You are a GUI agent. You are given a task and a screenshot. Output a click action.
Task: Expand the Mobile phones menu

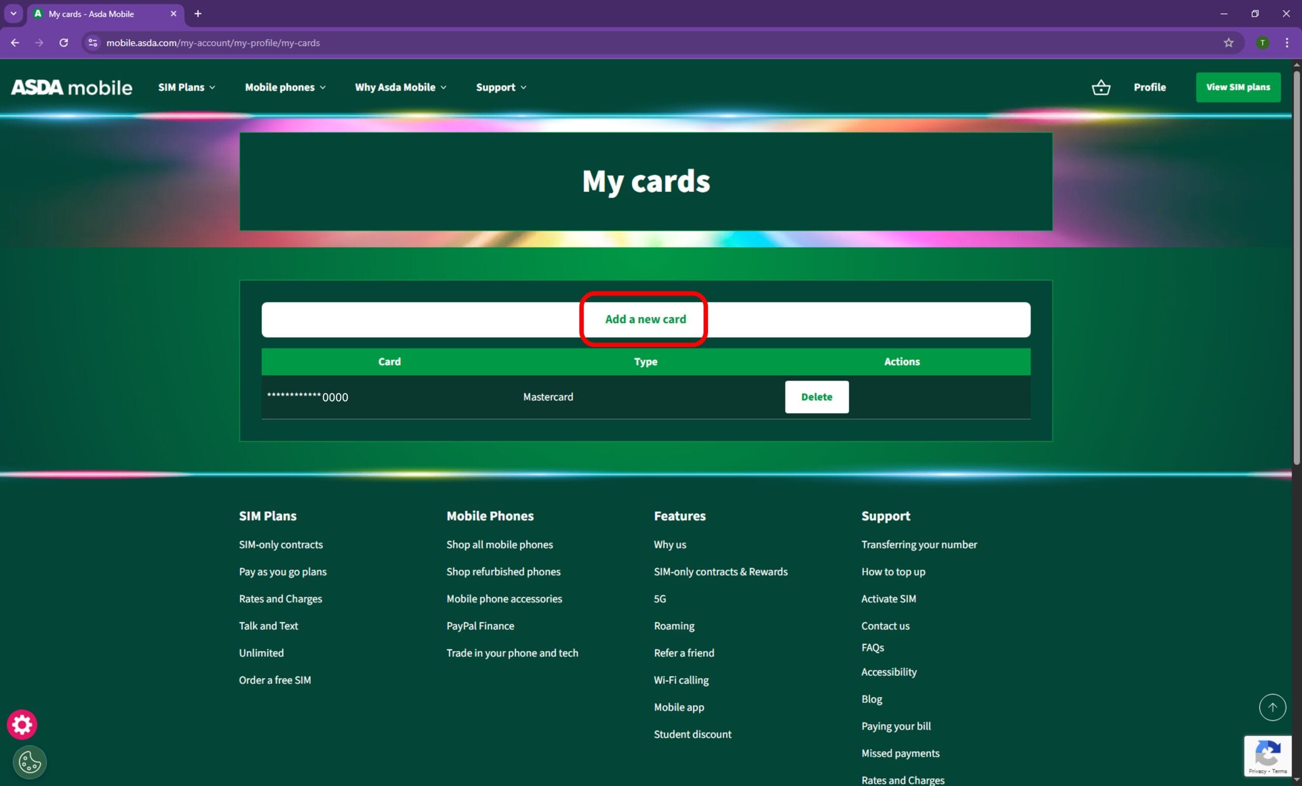point(285,87)
